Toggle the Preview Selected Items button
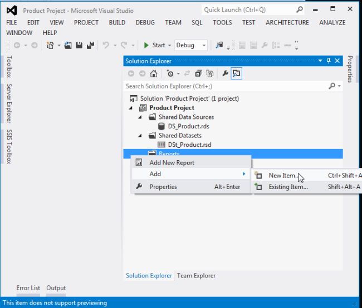The image size is (362, 308). pos(236,73)
